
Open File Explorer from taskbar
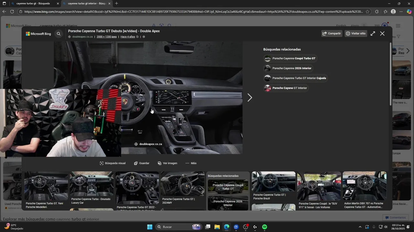[217, 227]
